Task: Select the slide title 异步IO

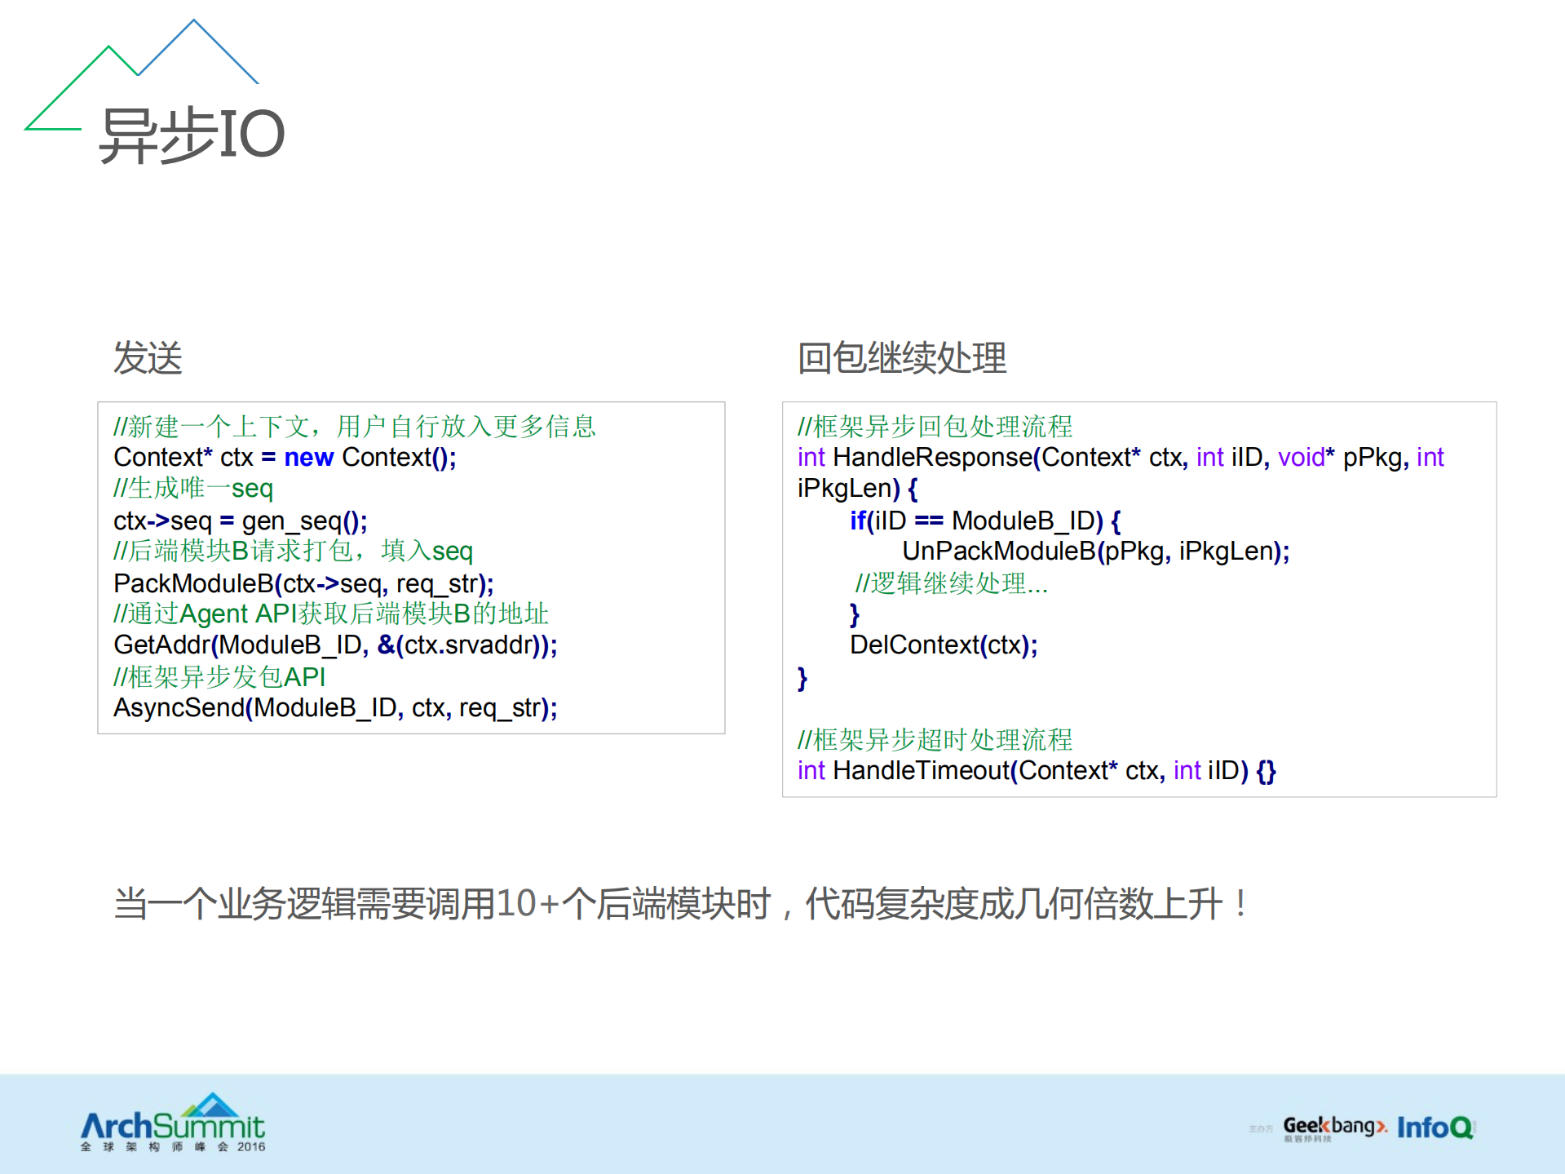Action: point(192,135)
